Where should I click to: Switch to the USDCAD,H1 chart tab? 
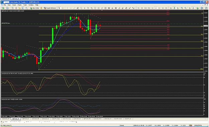108,119
